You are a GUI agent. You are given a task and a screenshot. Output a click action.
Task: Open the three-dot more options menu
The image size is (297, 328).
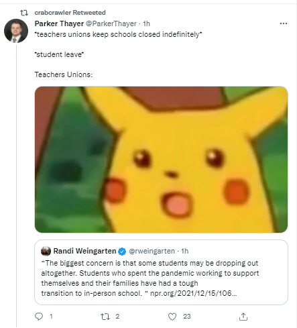284,23
